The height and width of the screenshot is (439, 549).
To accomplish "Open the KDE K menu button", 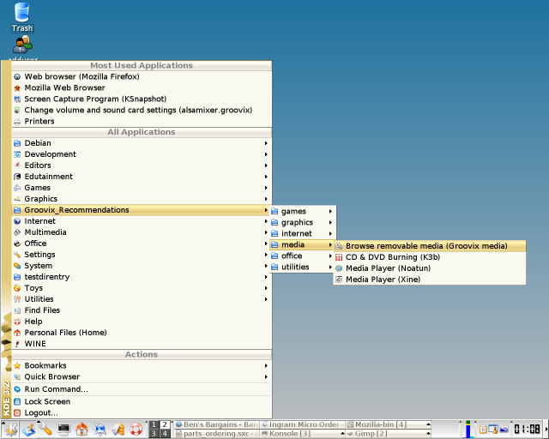I will pos(10,430).
